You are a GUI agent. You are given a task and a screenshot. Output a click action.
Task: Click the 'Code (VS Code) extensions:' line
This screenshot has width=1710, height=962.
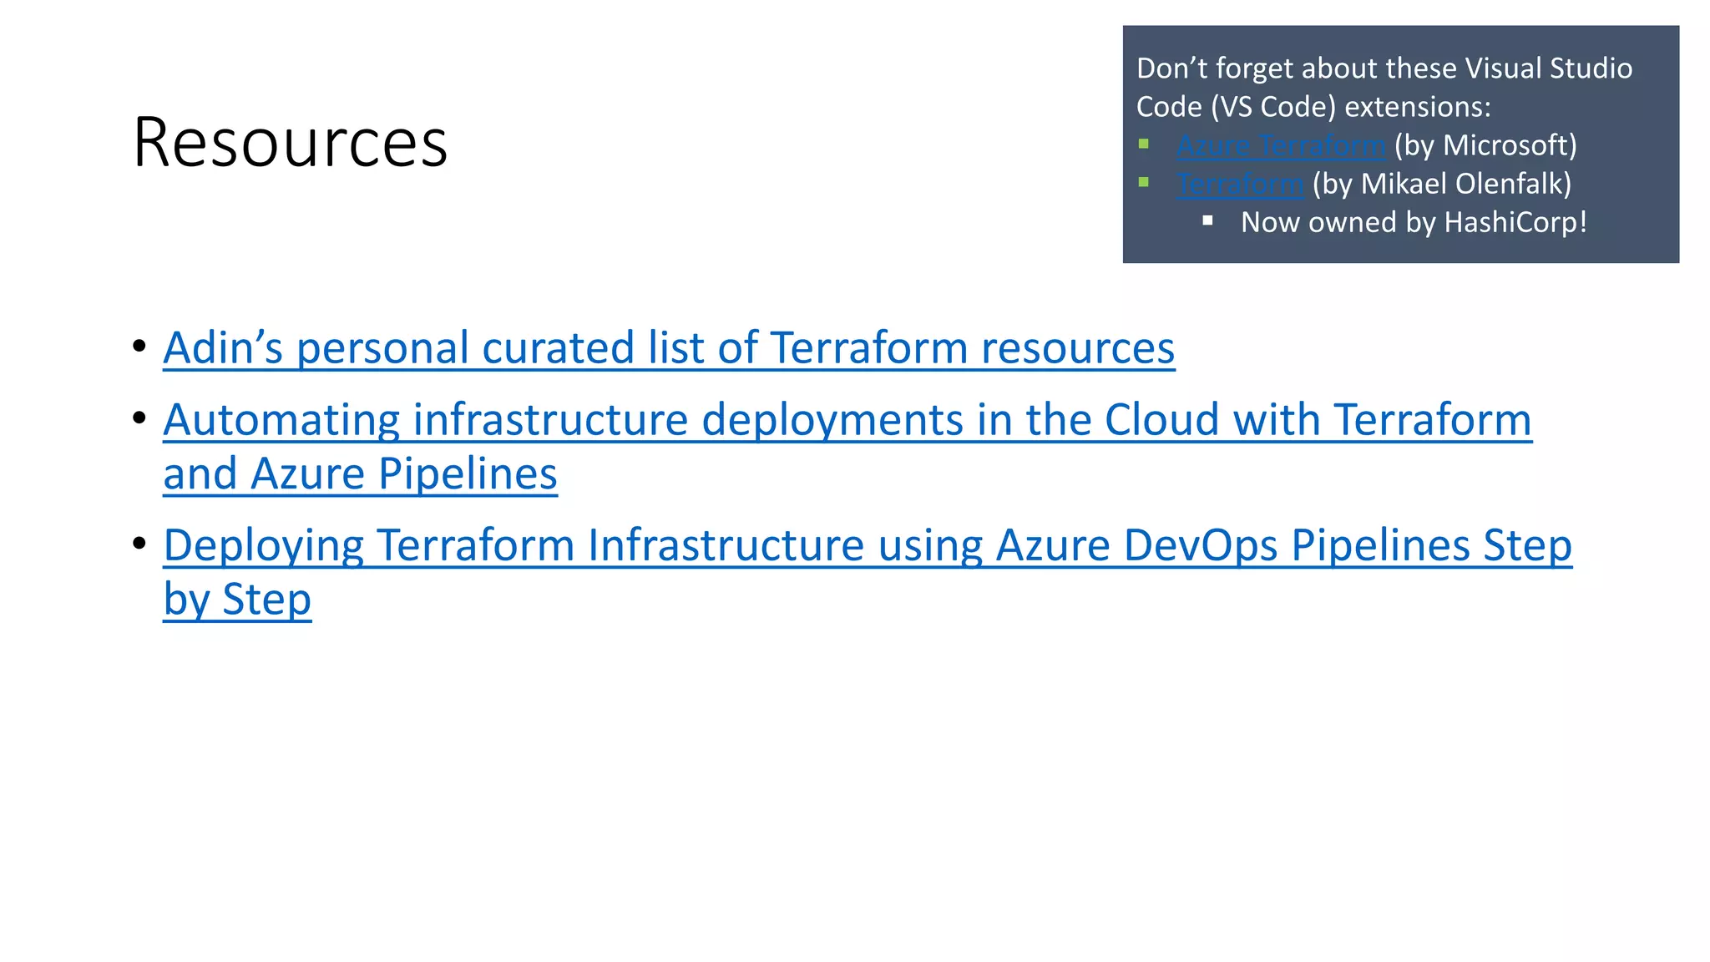pos(1313,107)
